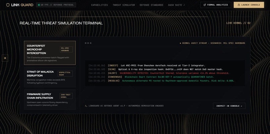Image resolution: width=270 pixels, height=134 pixels.
Task: Click the three-dot window controls in terminal header
Action: 88,43
